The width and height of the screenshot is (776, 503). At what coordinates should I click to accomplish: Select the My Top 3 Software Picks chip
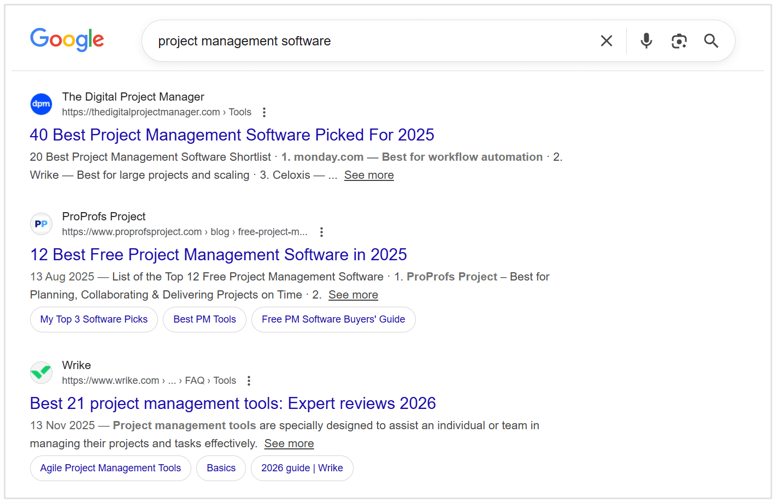pyautogui.click(x=93, y=319)
